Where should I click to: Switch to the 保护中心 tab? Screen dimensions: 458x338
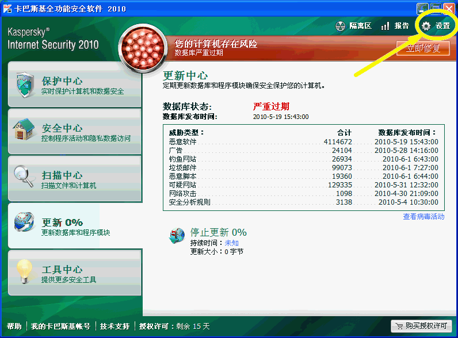(75, 84)
